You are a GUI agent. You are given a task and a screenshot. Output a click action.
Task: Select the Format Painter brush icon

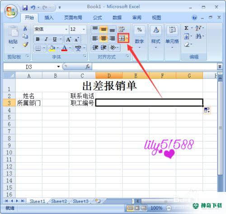(x=25, y=45)
